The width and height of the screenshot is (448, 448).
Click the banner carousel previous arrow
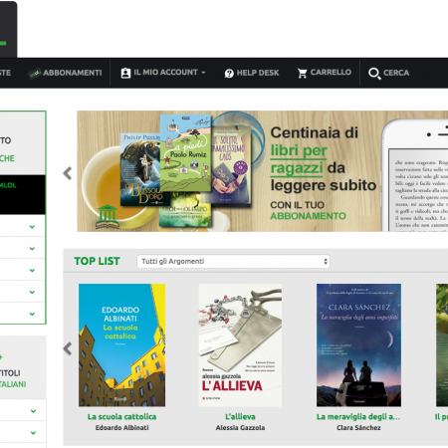(68, 173)
